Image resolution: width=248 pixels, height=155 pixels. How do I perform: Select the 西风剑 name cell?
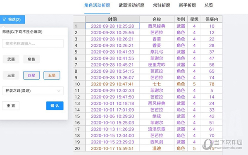click(157, 142)
